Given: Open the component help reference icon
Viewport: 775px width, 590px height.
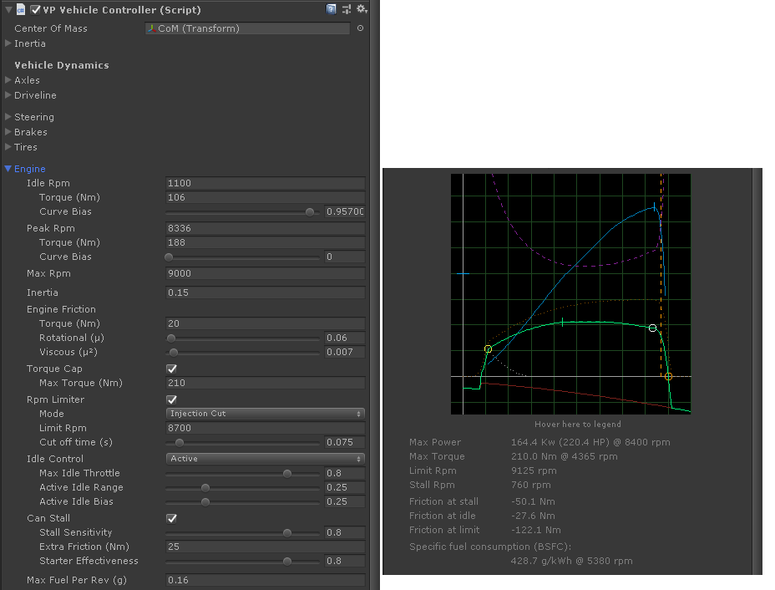Looking at the screenshot, I should (x=332, y=9).
